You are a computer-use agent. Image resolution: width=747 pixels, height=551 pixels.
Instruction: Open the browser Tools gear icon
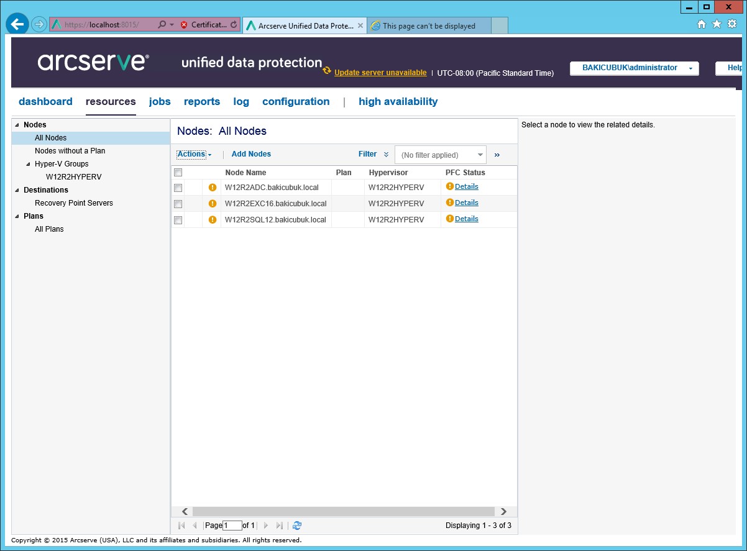pyautogui.click(x=732, y=24)
